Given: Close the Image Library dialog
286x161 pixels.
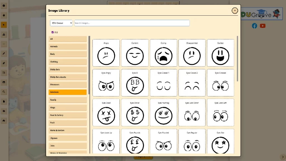Looking at the screenshot, I should tap(235, 11).
